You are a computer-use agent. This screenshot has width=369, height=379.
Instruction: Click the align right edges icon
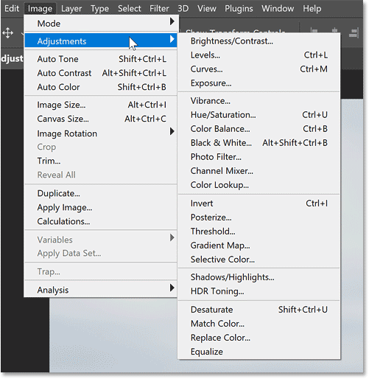[x=354, y=32]
